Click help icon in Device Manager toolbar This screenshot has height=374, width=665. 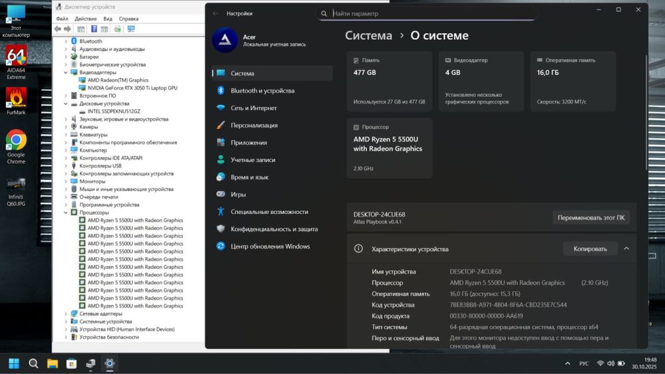pyautogui.click(x=94, y=29)
